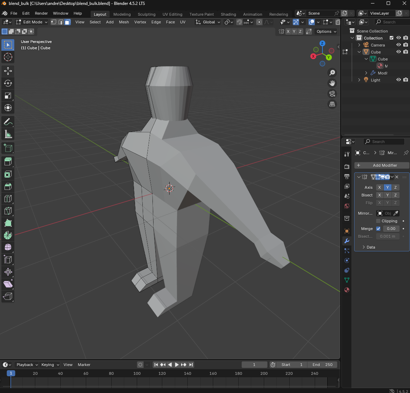Screen dimensions: 410x393
Task: Expand the Modifiers item in outliner
Action: pyautogui.click(x=366, y=73)
